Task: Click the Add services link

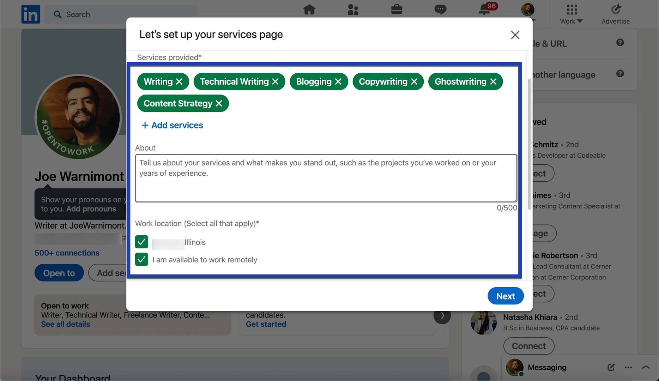Action: pos(172,125)
